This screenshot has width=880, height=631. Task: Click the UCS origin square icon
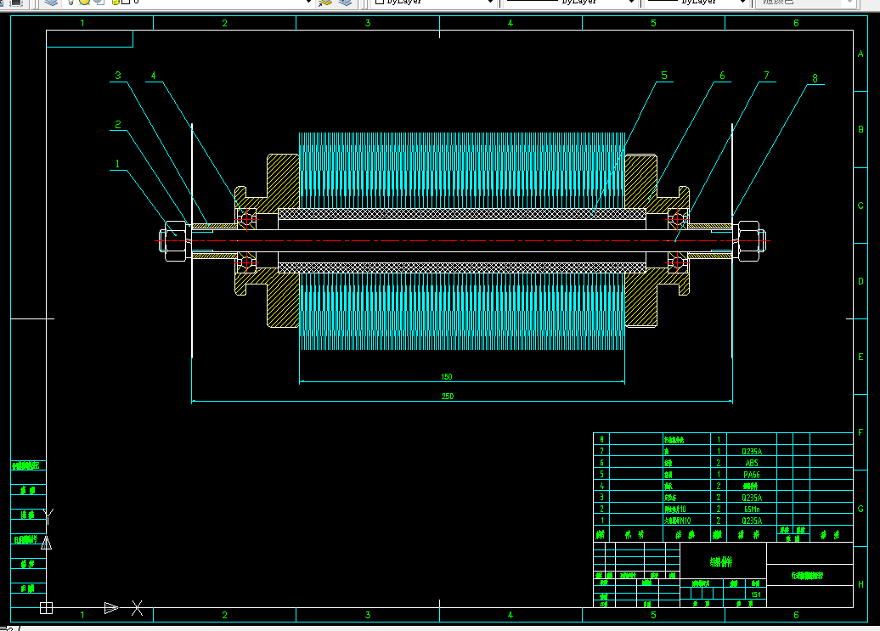click(x=46, y=608)
